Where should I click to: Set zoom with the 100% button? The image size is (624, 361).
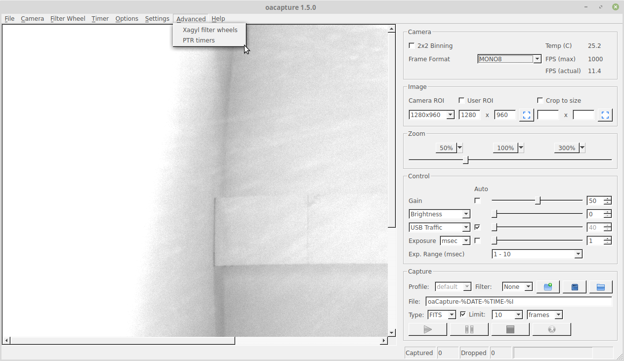click(x=505, y=148)
